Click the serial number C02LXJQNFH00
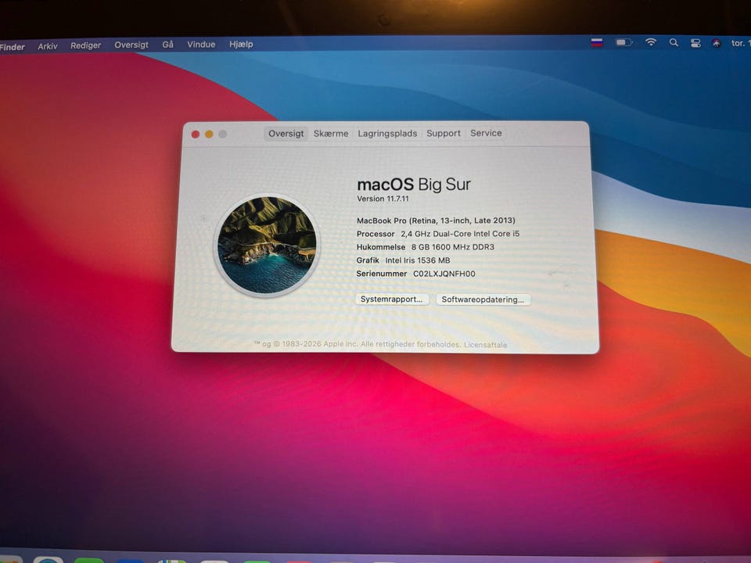The width and height of the screenshot is (751, 563). click(x=444, y=274)
